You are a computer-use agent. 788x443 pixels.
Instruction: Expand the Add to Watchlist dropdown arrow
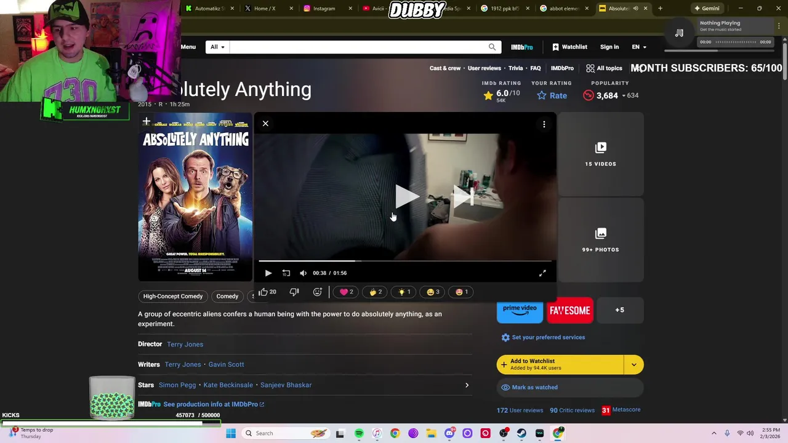[x=634, y=364]
